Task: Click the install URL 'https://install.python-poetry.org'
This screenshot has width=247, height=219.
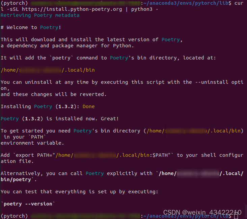Action: (x=72, y=9)
